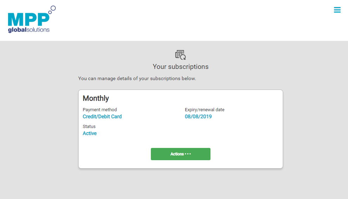Click the manage details description text
The width and height of the screenshot is (348, 199).
click(137, 78)
